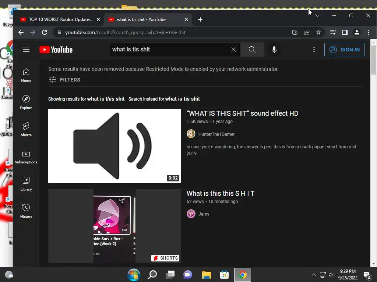
Task: Click the Chrome taskbar icon
Action: pyautogui.click(x=243, y=275)
